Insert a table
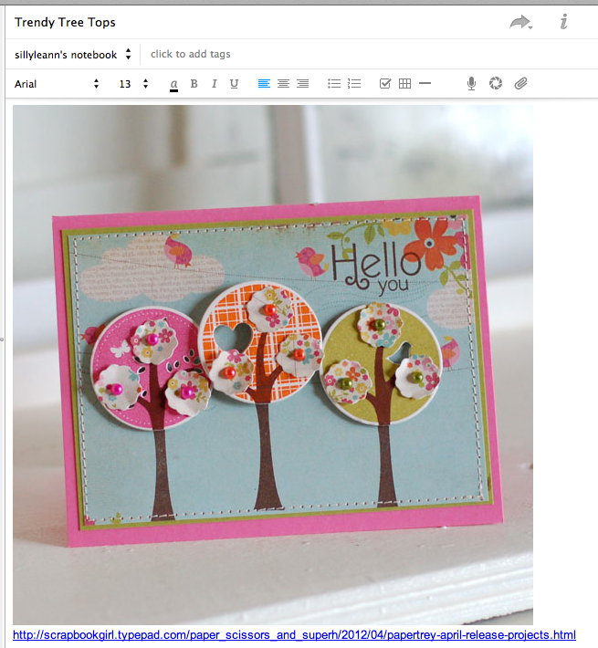The image size is (598, 648). (x=405, y=84)
